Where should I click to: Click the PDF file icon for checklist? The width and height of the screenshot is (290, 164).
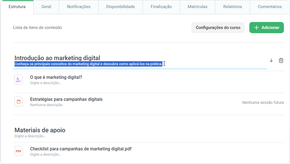coord(19,151)
